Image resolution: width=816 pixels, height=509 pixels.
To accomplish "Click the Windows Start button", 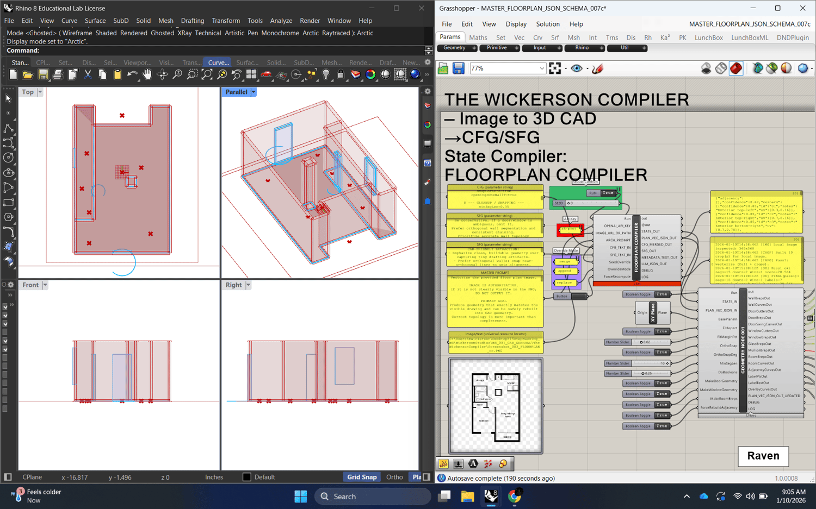I will click(x=300, y=496).
